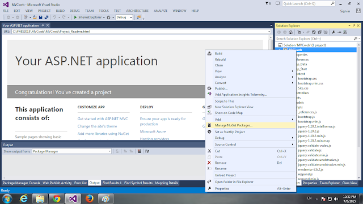The image size is (363, 204).
Task: Open Solution Explorer window position dropdown
Action: click(349, 25)
